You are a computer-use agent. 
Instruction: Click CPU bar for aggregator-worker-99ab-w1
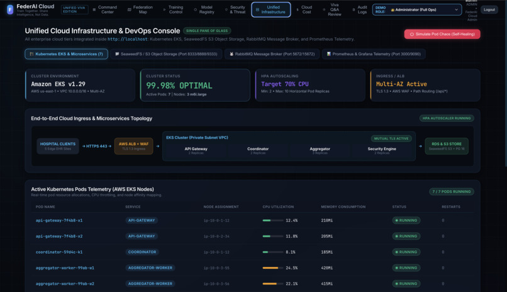click(272, 268)
